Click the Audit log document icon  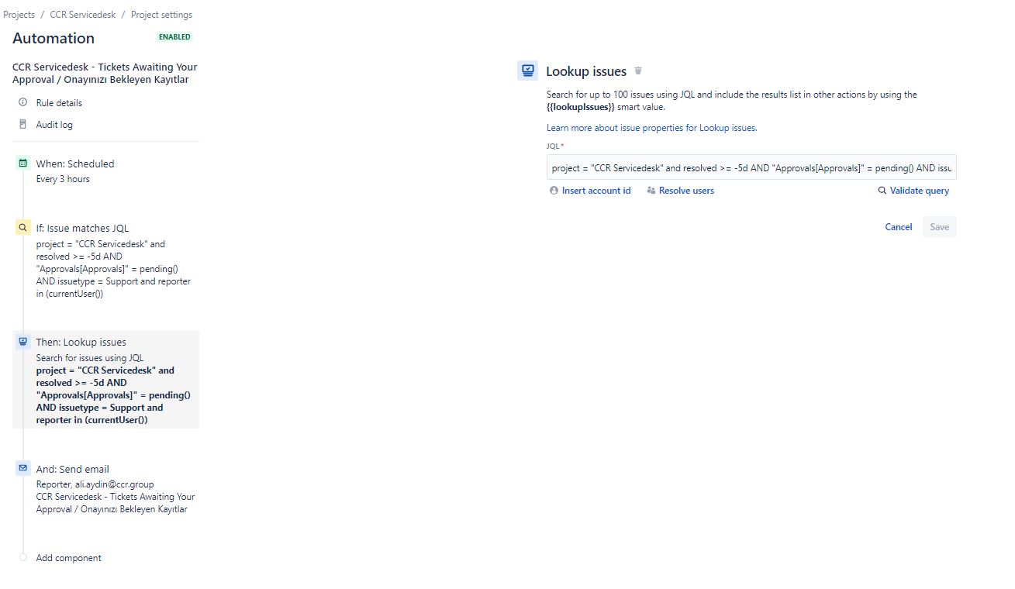22,124
